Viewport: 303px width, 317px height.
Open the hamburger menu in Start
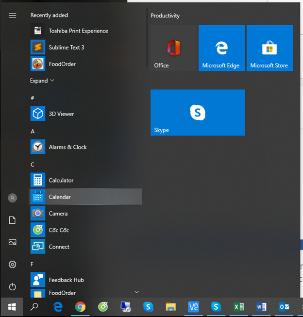(12, 16)
